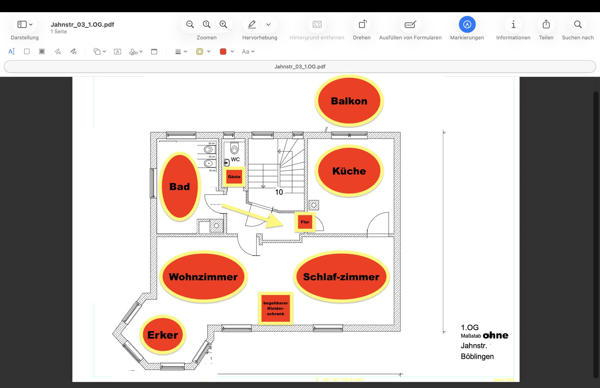Zoom in on the document
Viewport: 600px width, 388px height.
[223, 24]
